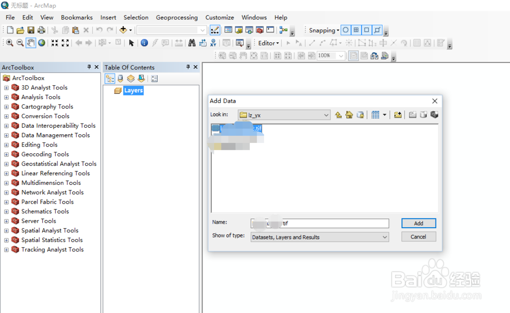The width and height of the screenshot is (510, 313).
Task: Open the Insert menu
Action: point(108,17)
